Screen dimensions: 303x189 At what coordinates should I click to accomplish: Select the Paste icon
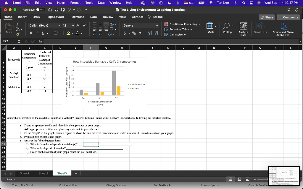[8, 26]
